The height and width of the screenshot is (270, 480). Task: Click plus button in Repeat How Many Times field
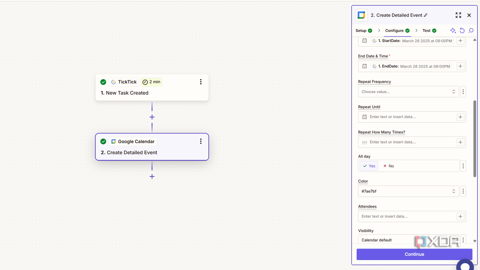(460, 142)
